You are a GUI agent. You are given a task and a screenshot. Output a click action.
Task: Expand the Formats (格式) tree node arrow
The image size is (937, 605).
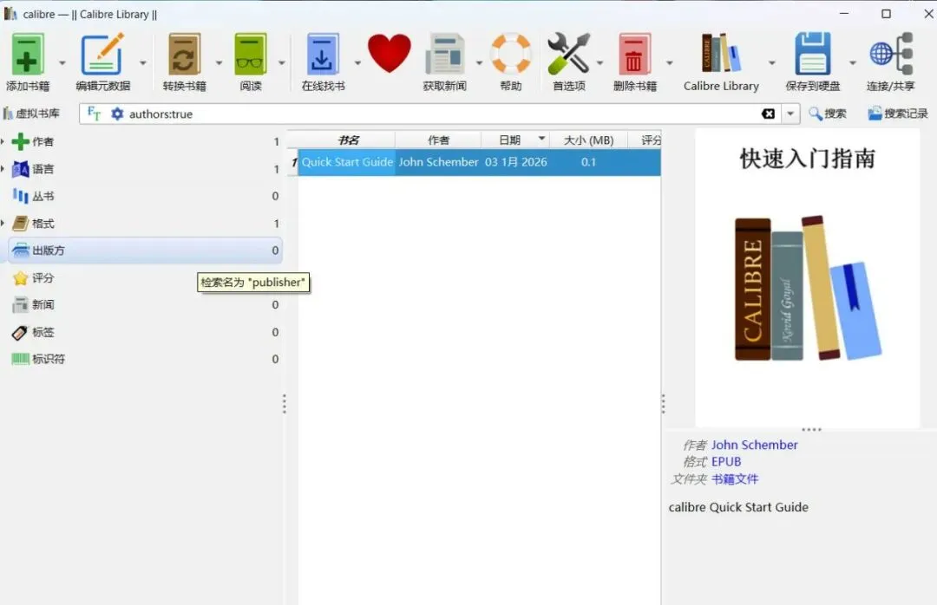click(x=3, y=224)
